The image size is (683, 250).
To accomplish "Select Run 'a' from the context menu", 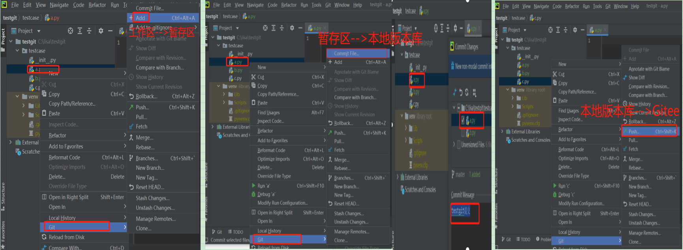I will tap(288, 186).
